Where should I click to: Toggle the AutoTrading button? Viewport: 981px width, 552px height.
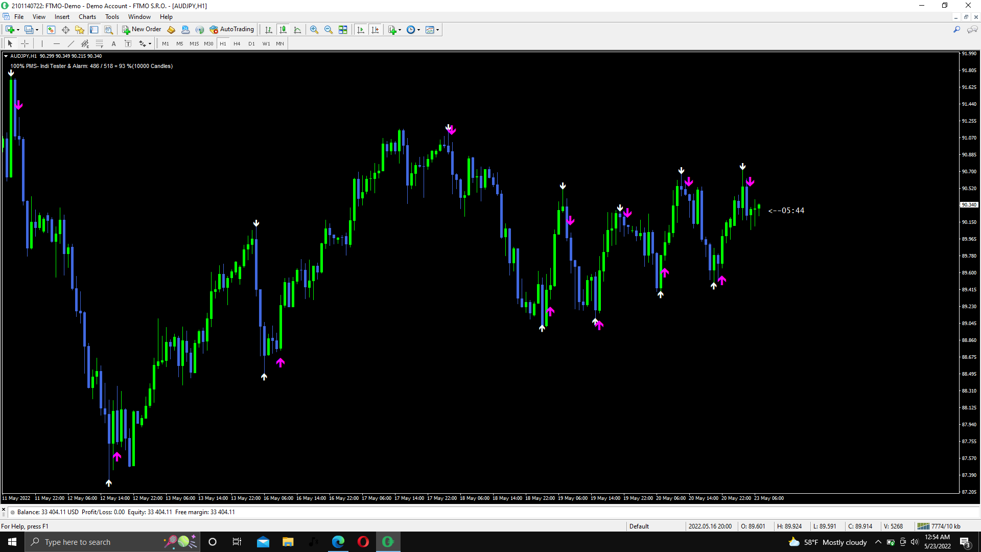tap(231, 30)
